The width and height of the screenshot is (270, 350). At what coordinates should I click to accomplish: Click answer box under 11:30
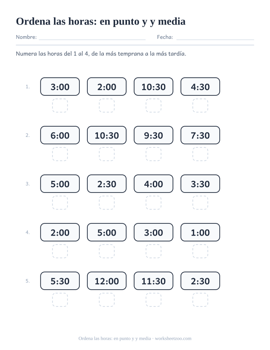pyautogui.click(x=154, y=300)
